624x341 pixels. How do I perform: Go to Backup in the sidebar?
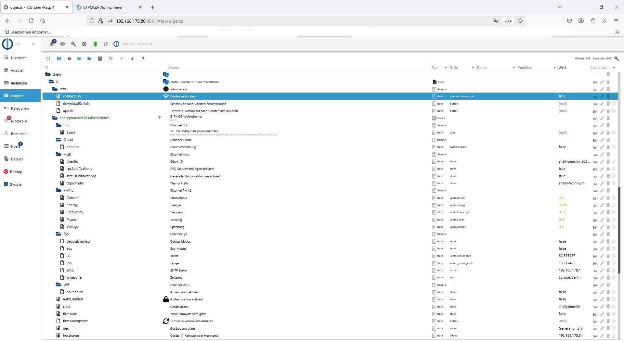pos(20,172)
